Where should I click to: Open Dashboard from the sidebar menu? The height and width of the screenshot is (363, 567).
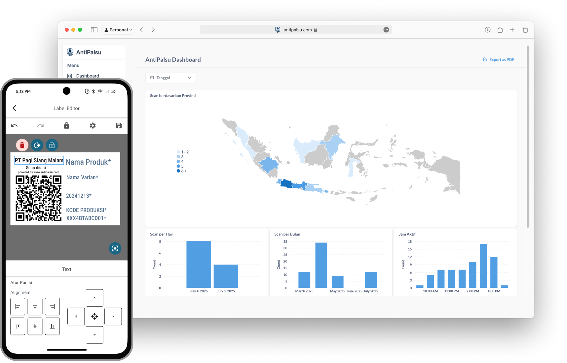87,76
